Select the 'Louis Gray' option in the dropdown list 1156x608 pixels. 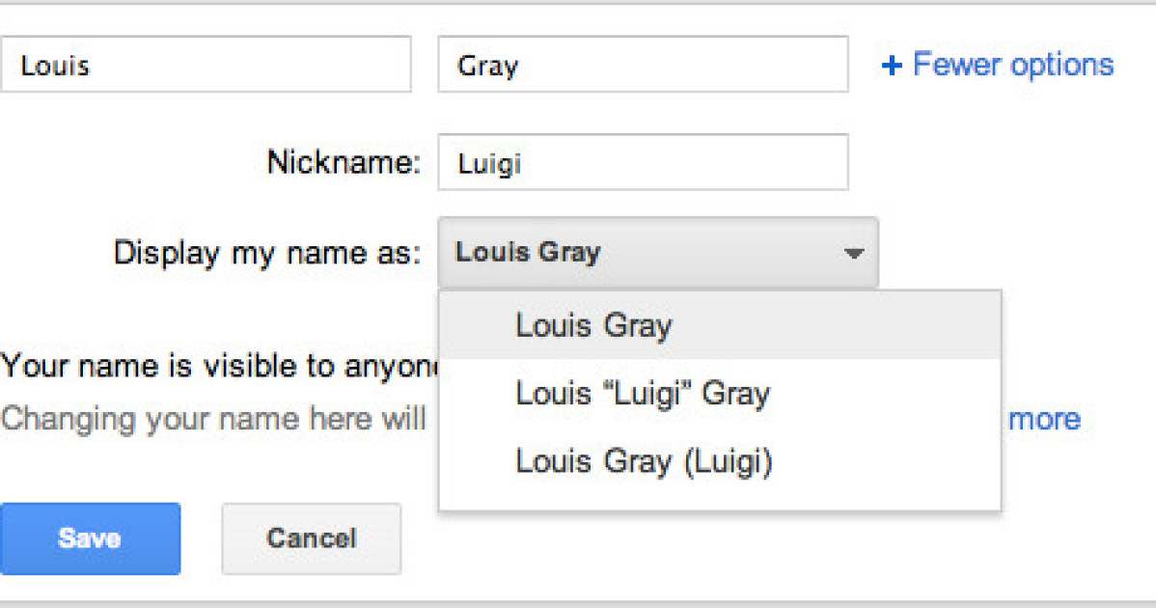click(x=593, y=325)
